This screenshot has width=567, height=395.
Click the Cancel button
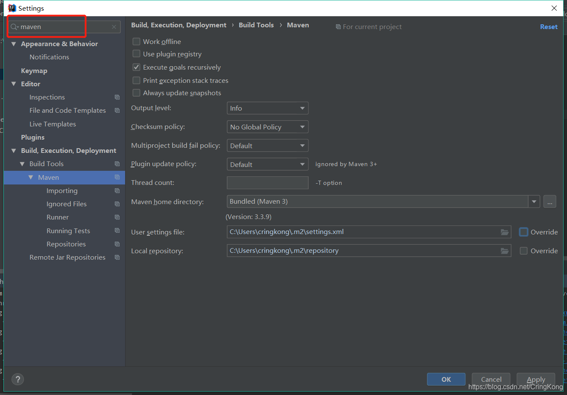[x=491, y=379]
